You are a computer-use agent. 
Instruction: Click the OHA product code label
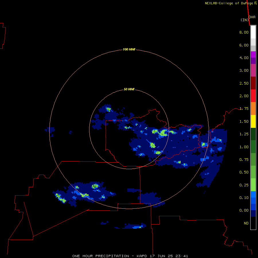click(x=252, y=17)
